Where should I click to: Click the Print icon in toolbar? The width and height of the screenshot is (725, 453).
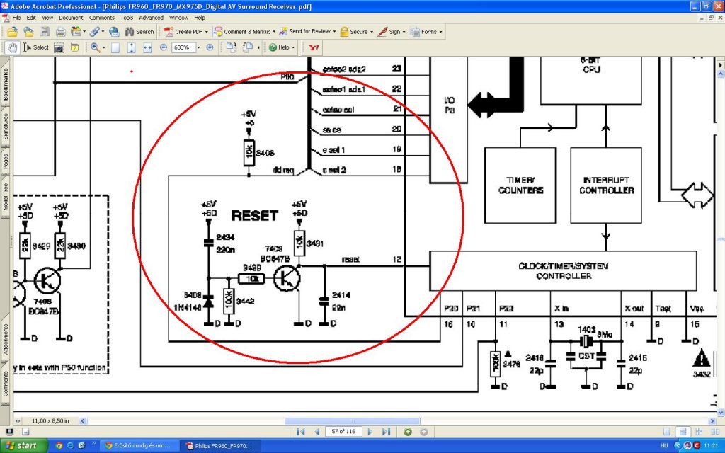click(61, 32)
